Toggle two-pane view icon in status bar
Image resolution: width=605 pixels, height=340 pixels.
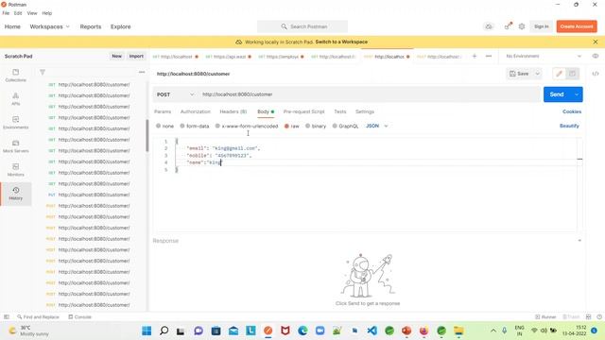point(588,317)
